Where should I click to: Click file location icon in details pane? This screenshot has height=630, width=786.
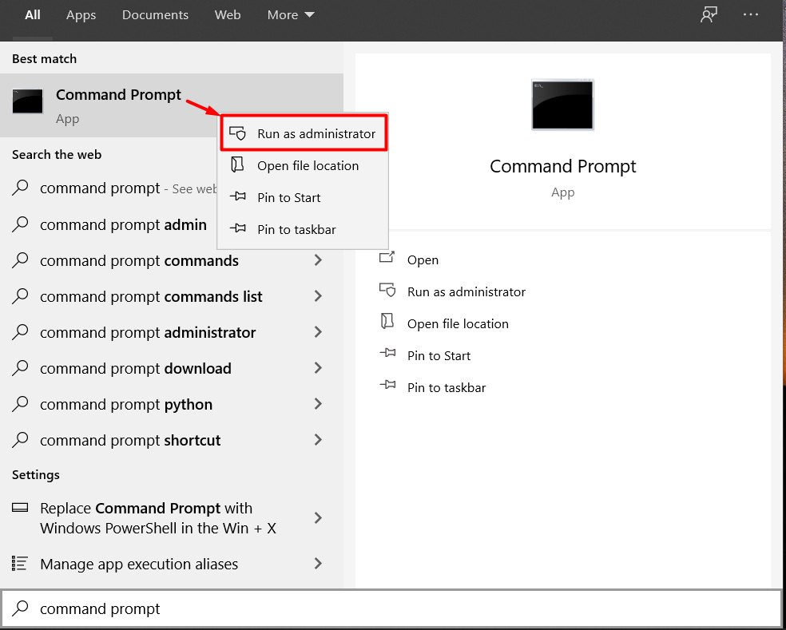387,321
